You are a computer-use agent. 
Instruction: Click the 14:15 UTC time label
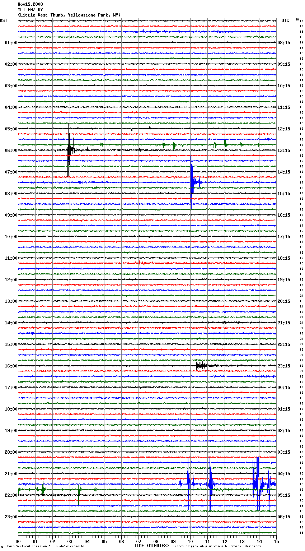pyautogui.click(x=284, y=172)
